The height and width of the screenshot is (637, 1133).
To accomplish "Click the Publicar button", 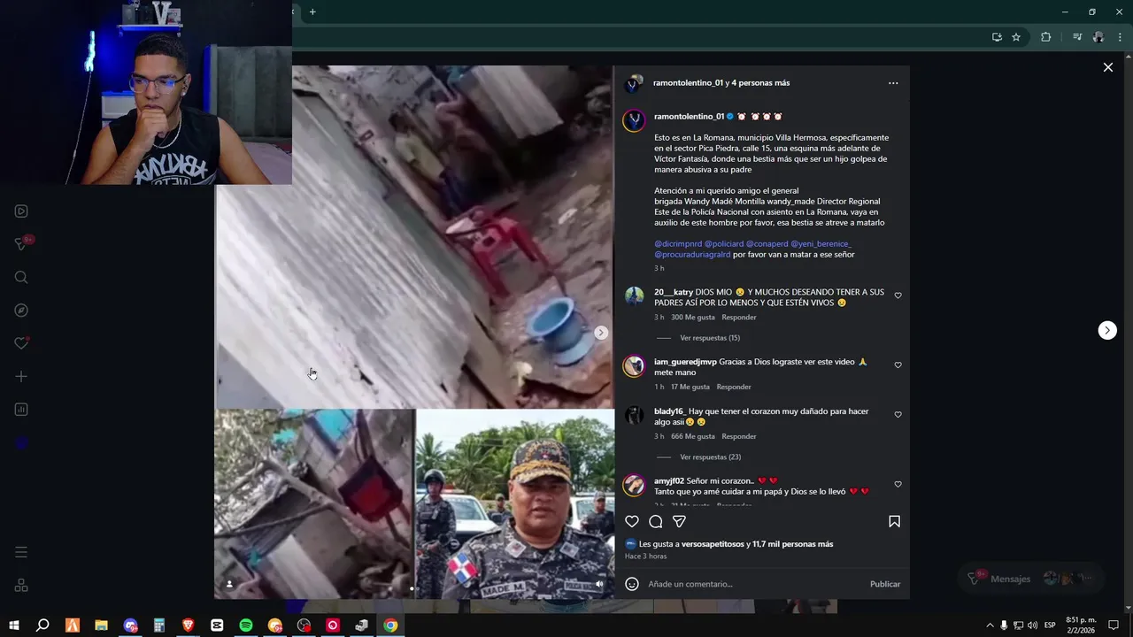I will point(885,584).
